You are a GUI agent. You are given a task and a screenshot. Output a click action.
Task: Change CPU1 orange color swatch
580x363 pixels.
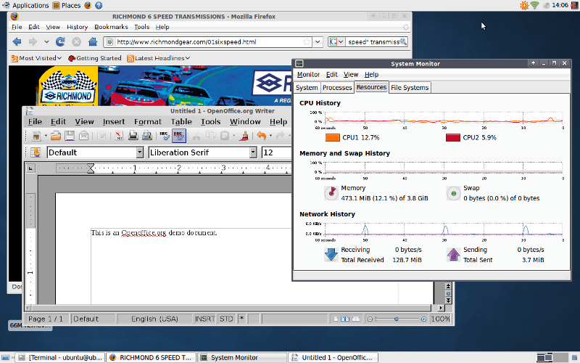(x=332, y=138)
